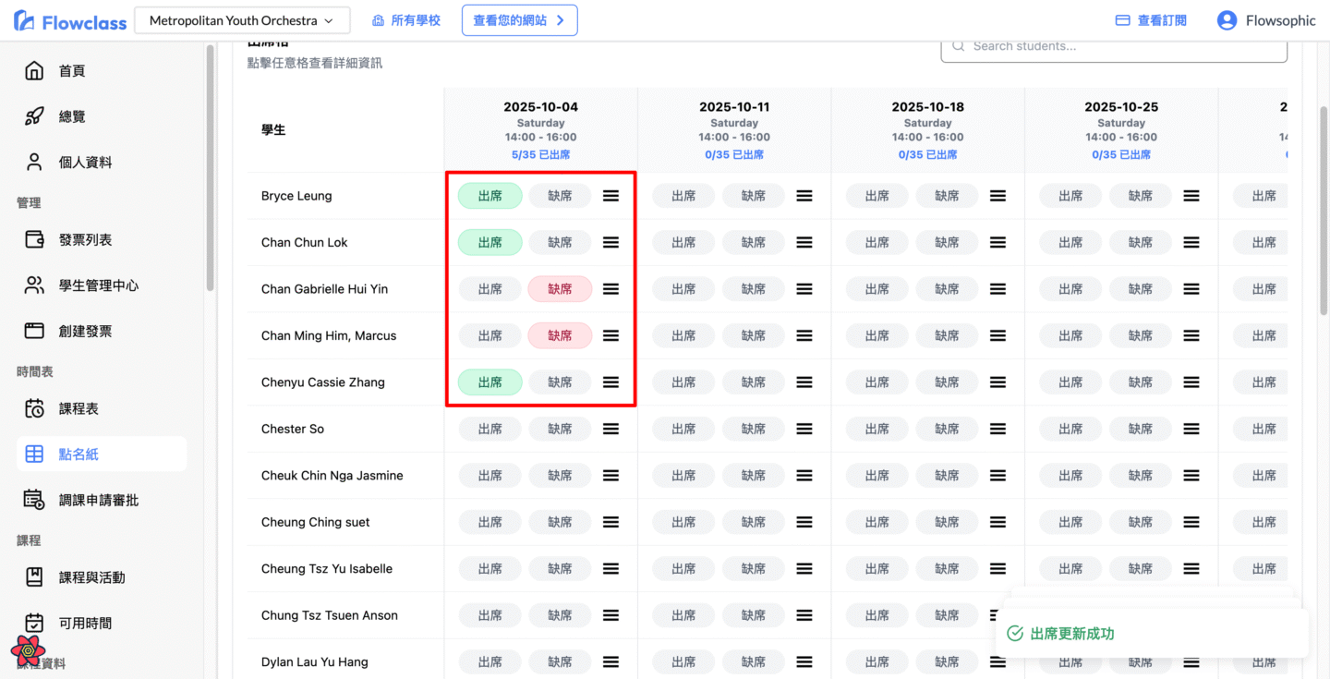1330x679 pixels.
Task: Click the Flowsophic user avatar icon
Action: click(1227, 20)
